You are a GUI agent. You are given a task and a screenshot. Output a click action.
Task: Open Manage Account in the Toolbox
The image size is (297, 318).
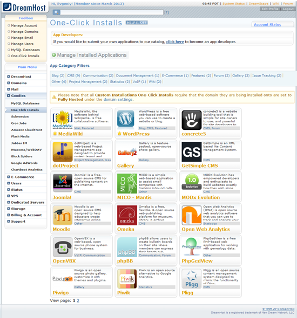(x=24, y=25)
